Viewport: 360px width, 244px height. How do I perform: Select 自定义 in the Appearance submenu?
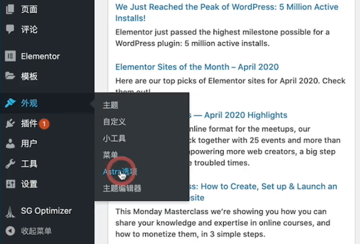(115, 122)
